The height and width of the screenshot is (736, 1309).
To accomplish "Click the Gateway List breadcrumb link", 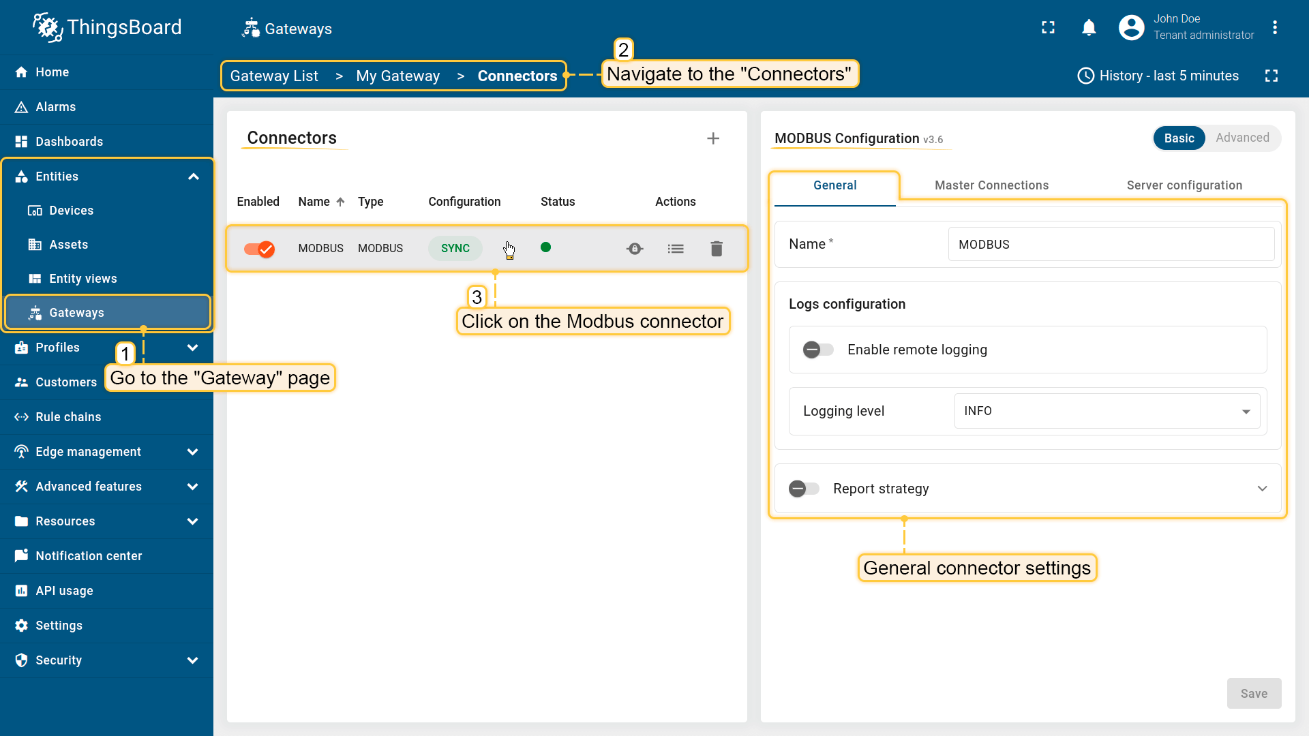I will point(274,76).
